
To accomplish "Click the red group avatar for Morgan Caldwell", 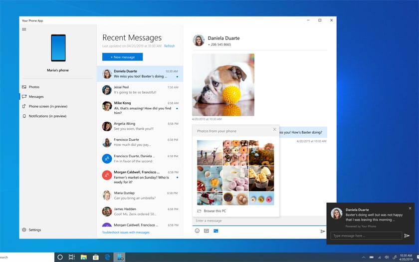I will coord(107,175).
